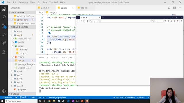Expand the node_modules folder
This screenshot has width=184, height=103.
[13, 39]
